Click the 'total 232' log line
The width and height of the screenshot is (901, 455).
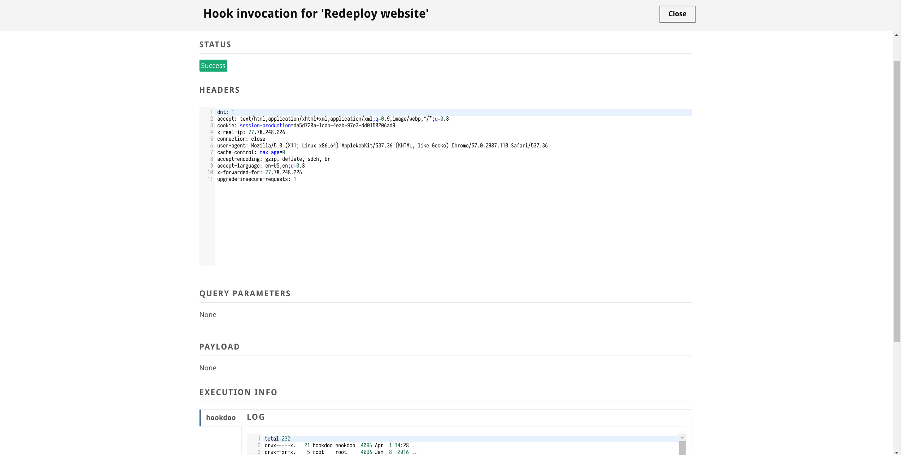tap(277, 439)
